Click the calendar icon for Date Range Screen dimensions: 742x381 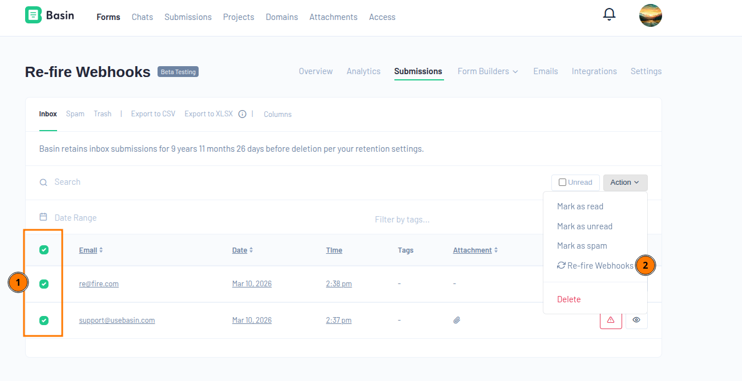click(43, 217)
